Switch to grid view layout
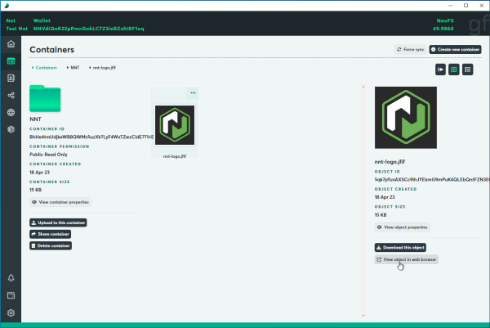This screenshot has height=328, width=490. pos(454,70)
